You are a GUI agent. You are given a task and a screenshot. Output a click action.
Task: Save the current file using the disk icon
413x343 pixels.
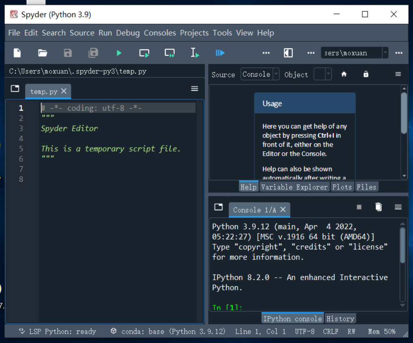click(68, 53)
